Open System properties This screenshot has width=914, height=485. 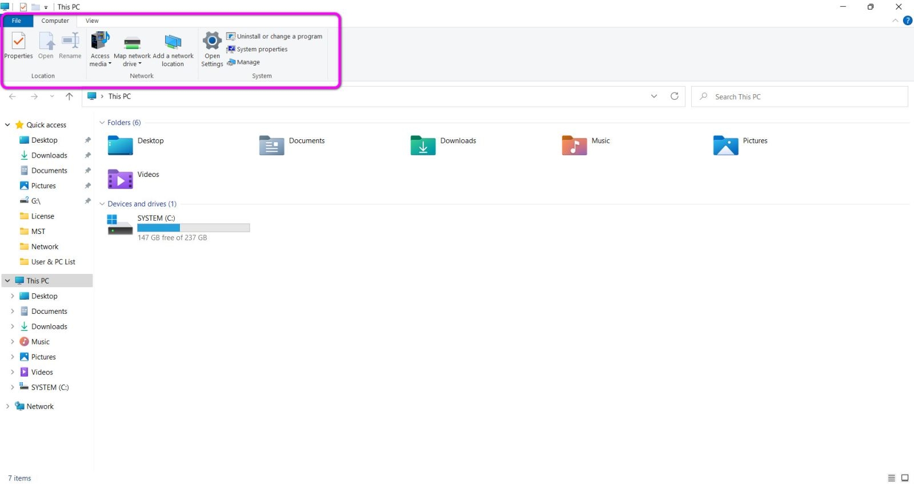[x=257, y=50]
